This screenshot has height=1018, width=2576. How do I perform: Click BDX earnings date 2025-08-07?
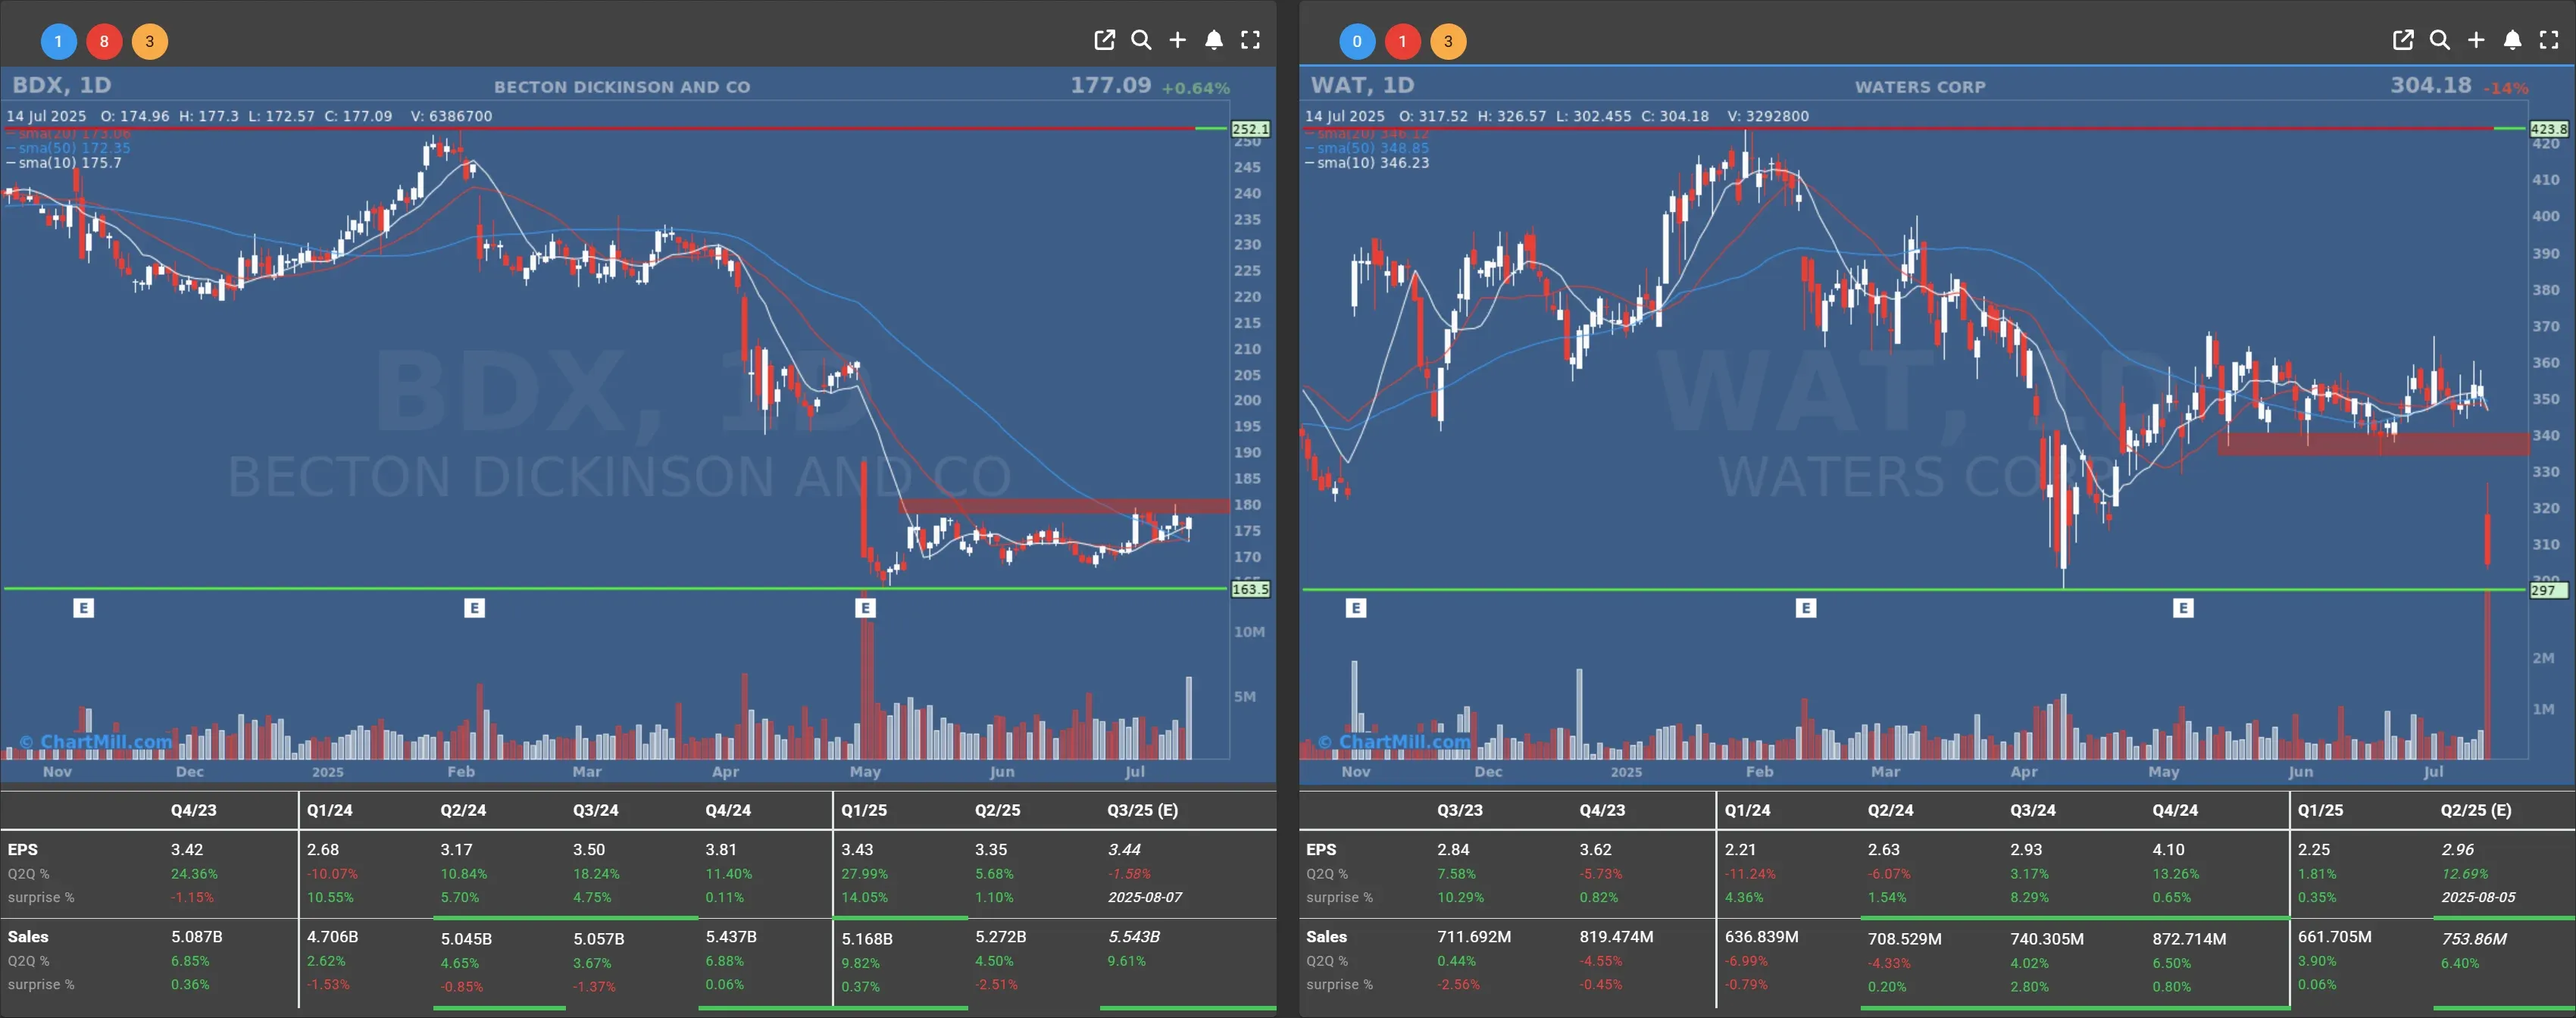click(x=1145, y=897)
